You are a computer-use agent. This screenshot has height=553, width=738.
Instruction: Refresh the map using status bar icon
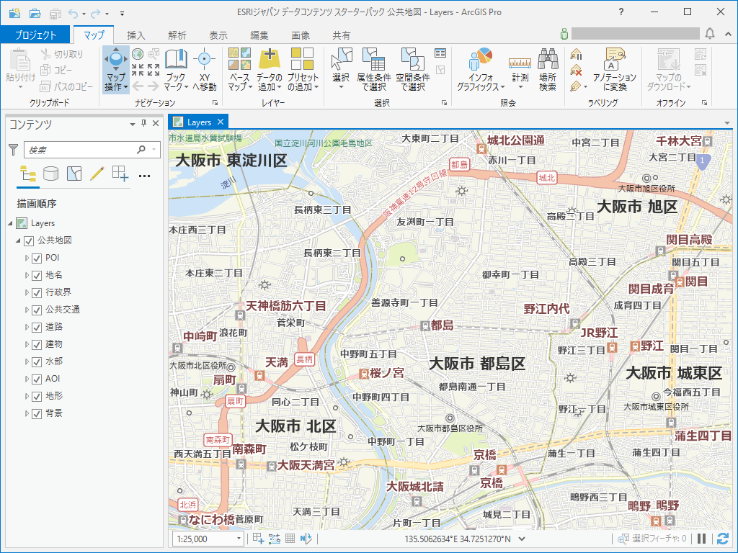pos(722,539)
